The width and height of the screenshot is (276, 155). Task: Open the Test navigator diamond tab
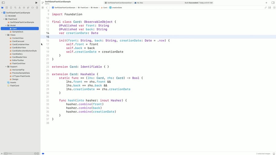coord(24,8)
